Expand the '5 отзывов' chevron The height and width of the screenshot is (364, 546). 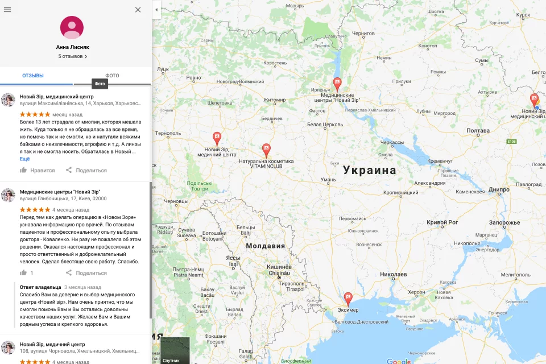tap(86, 56)
